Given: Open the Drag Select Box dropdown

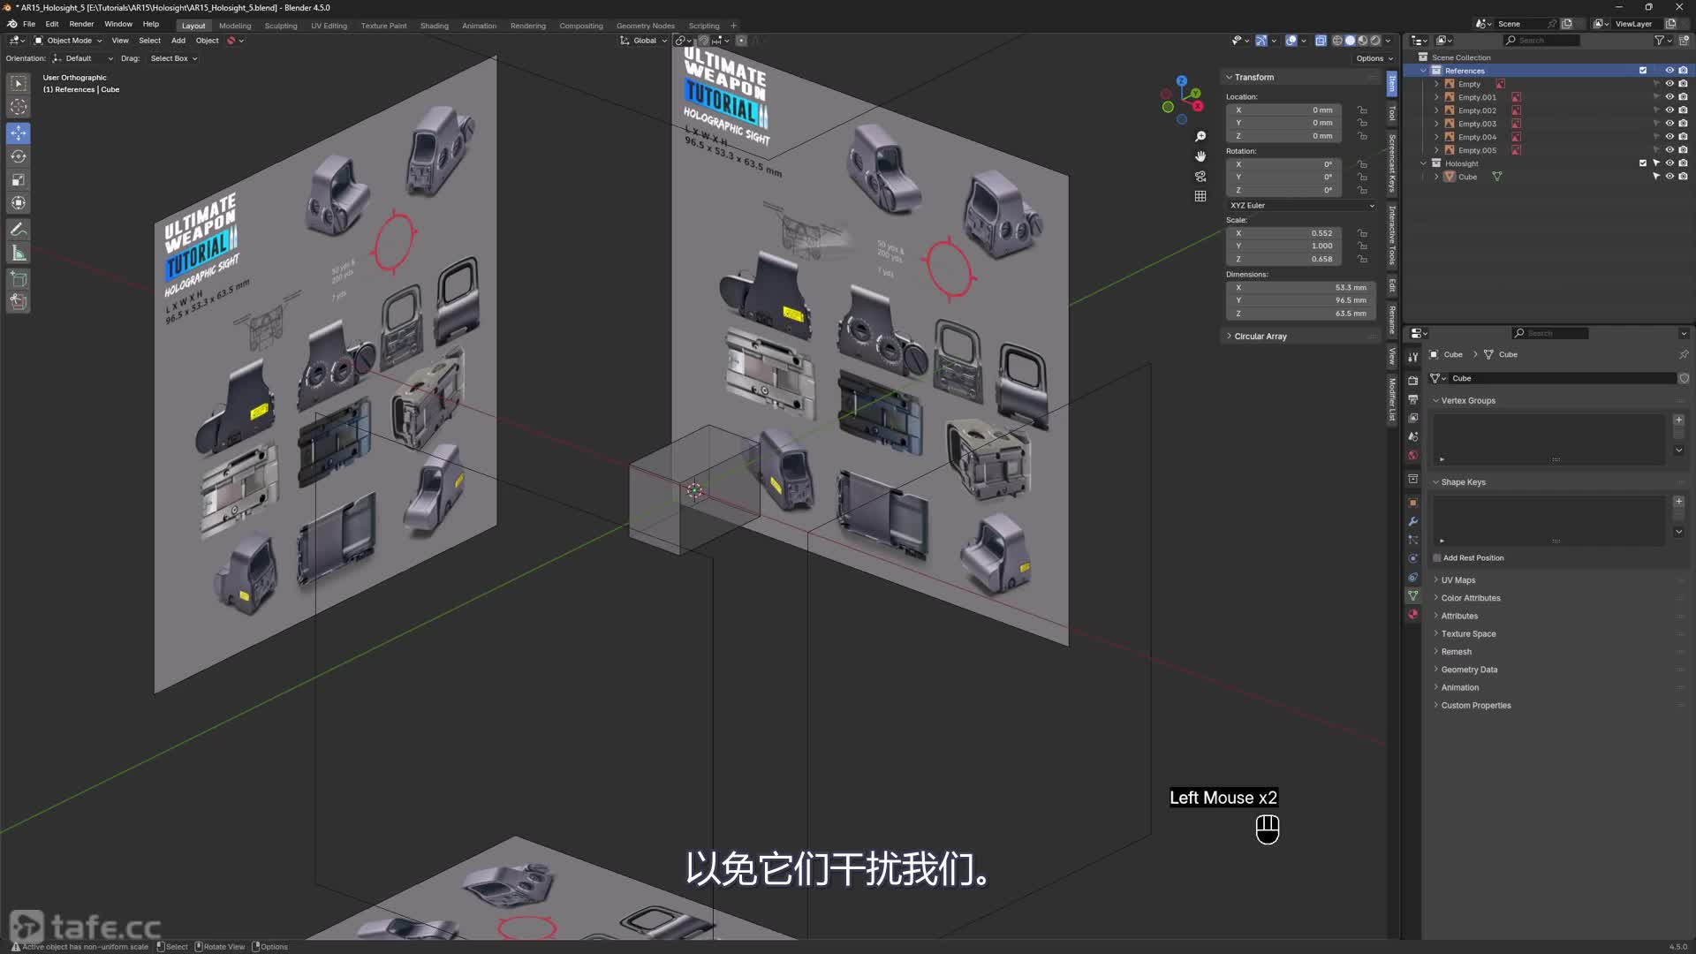Looking at the screenshot, I should pyautogui.click(x=172, y=58).
